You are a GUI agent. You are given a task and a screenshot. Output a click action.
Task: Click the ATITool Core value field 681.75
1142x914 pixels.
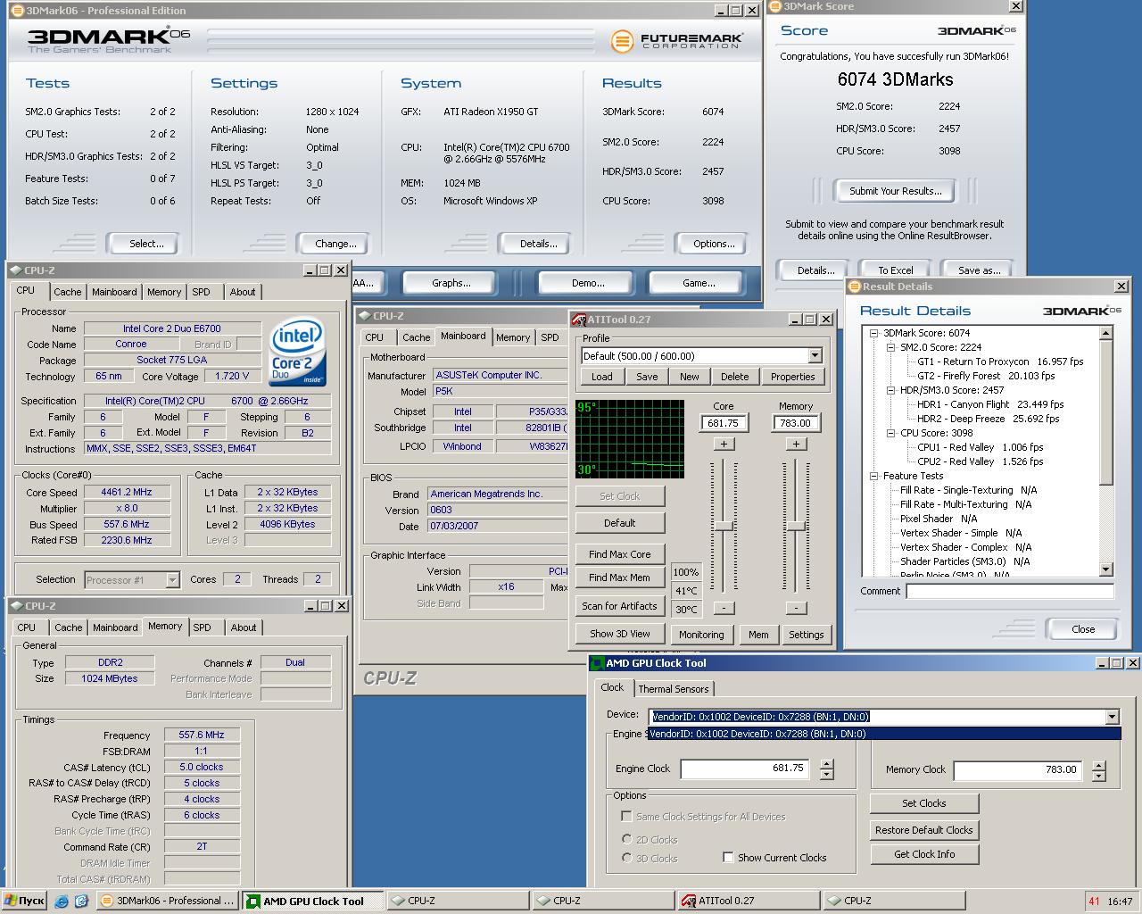coord(724,423)
